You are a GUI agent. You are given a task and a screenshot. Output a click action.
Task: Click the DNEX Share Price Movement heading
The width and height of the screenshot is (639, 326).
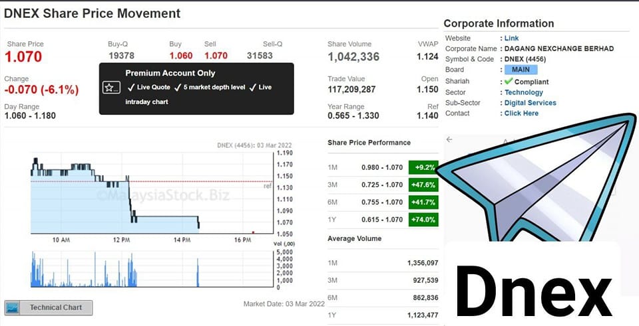pyautogui.click(x=92, y=13)
